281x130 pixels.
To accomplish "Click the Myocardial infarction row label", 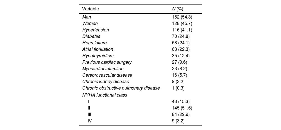I will (x=103, y=69).
